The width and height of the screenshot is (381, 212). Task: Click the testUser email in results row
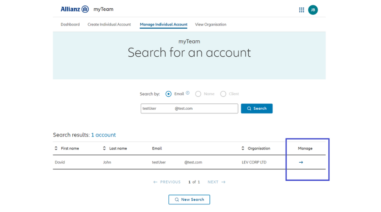(x=177, y=162)
